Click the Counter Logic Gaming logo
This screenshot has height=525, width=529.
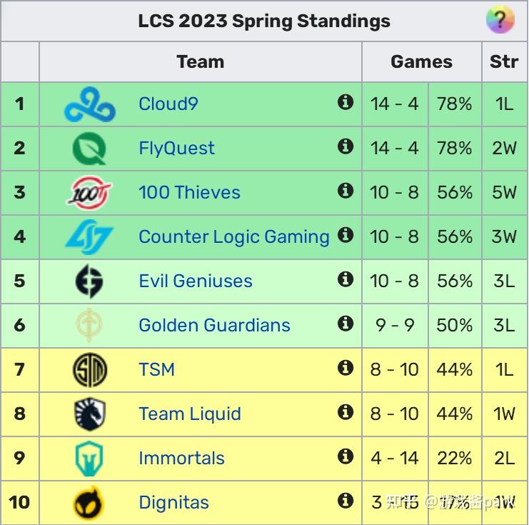click(x=90, y=236)
